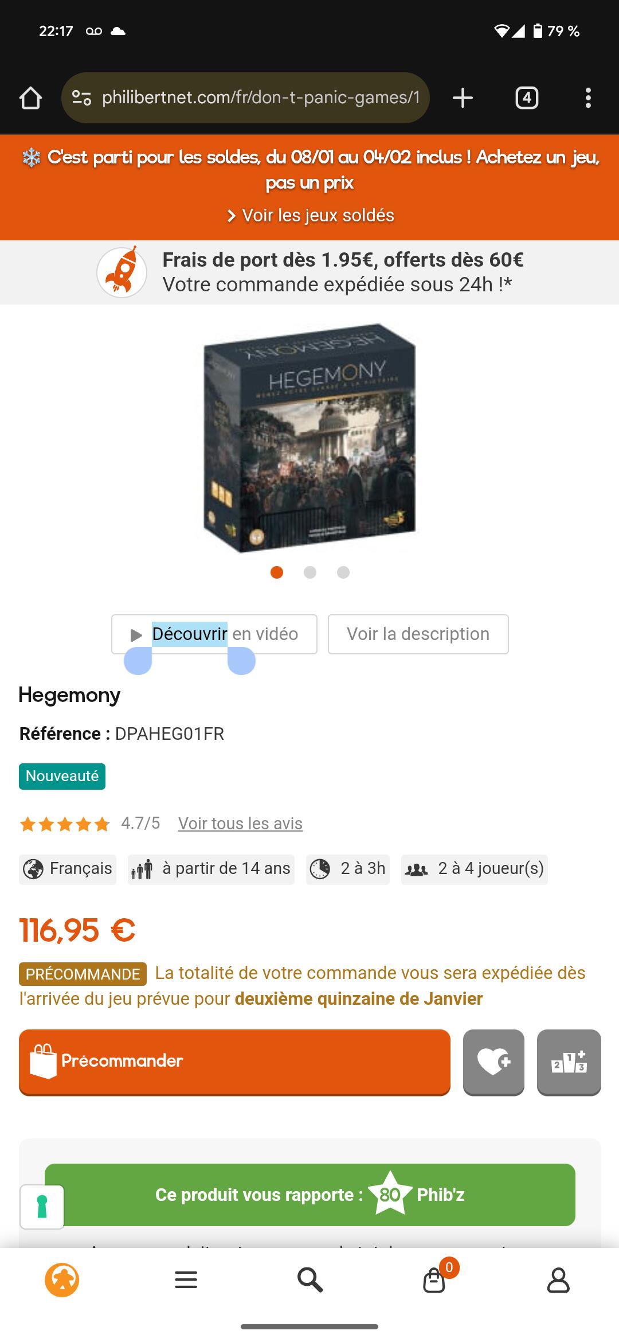Open Chrome's three-dot overflow menu

click(588, 98)
